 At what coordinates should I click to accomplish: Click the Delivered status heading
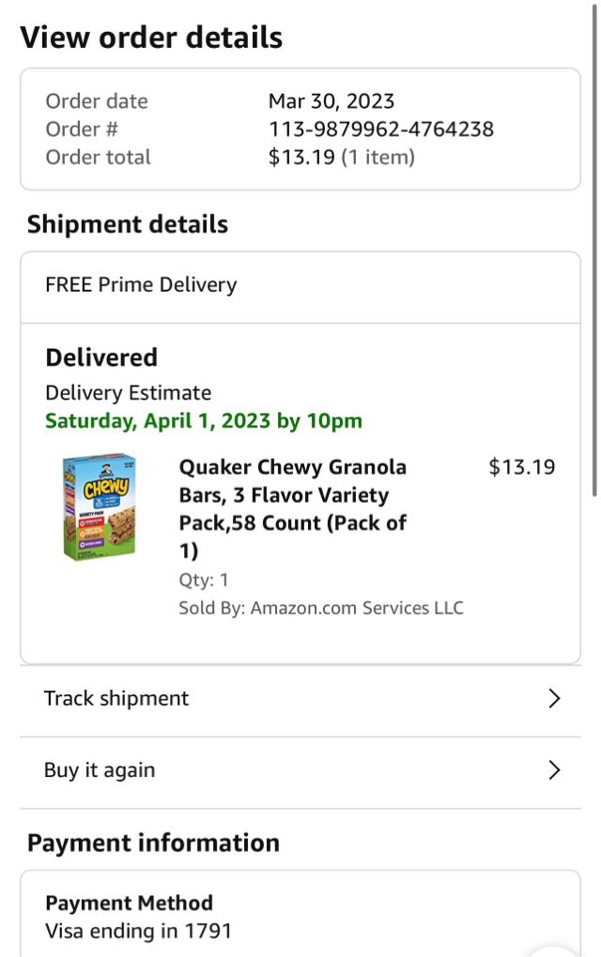point(101,357)
